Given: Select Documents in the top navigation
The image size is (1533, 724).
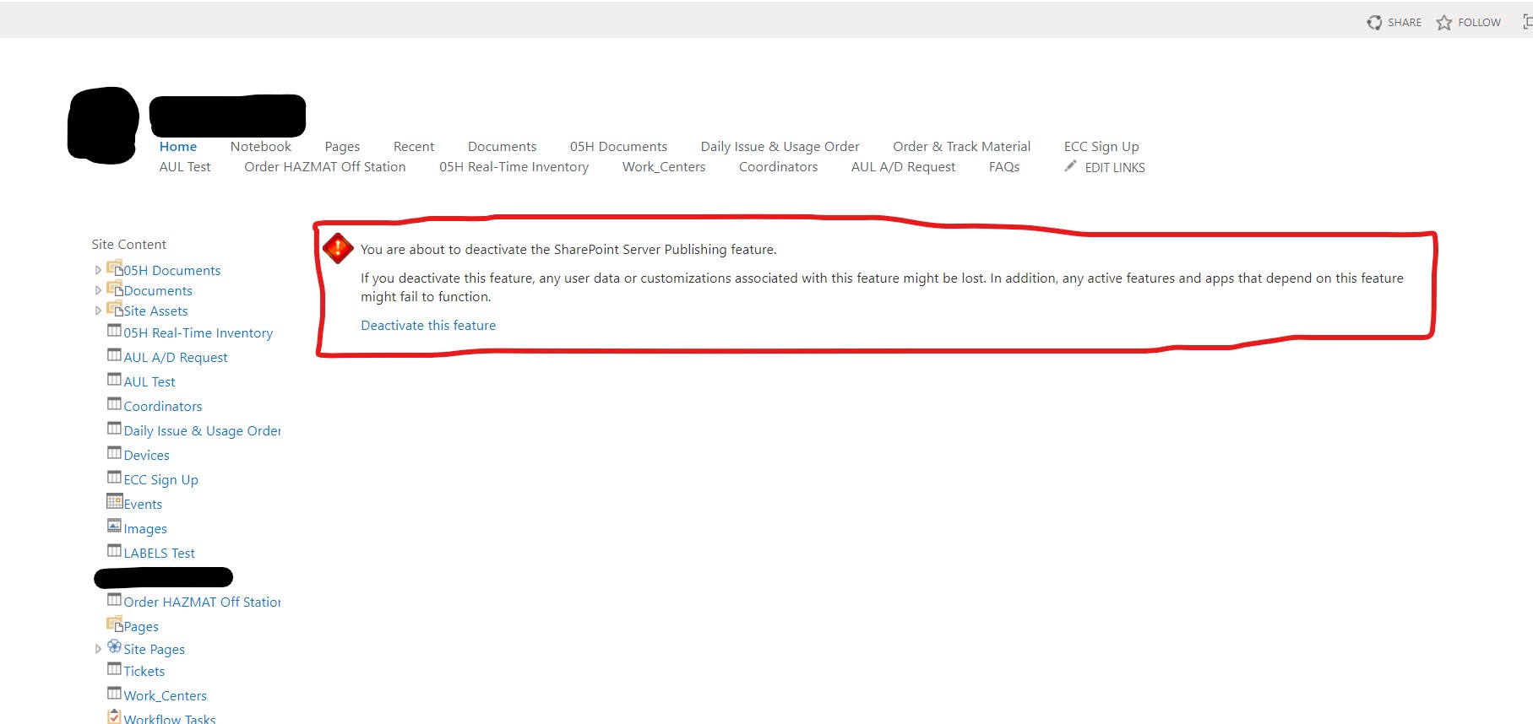Looking at the screenshot, I should (502, 146).
